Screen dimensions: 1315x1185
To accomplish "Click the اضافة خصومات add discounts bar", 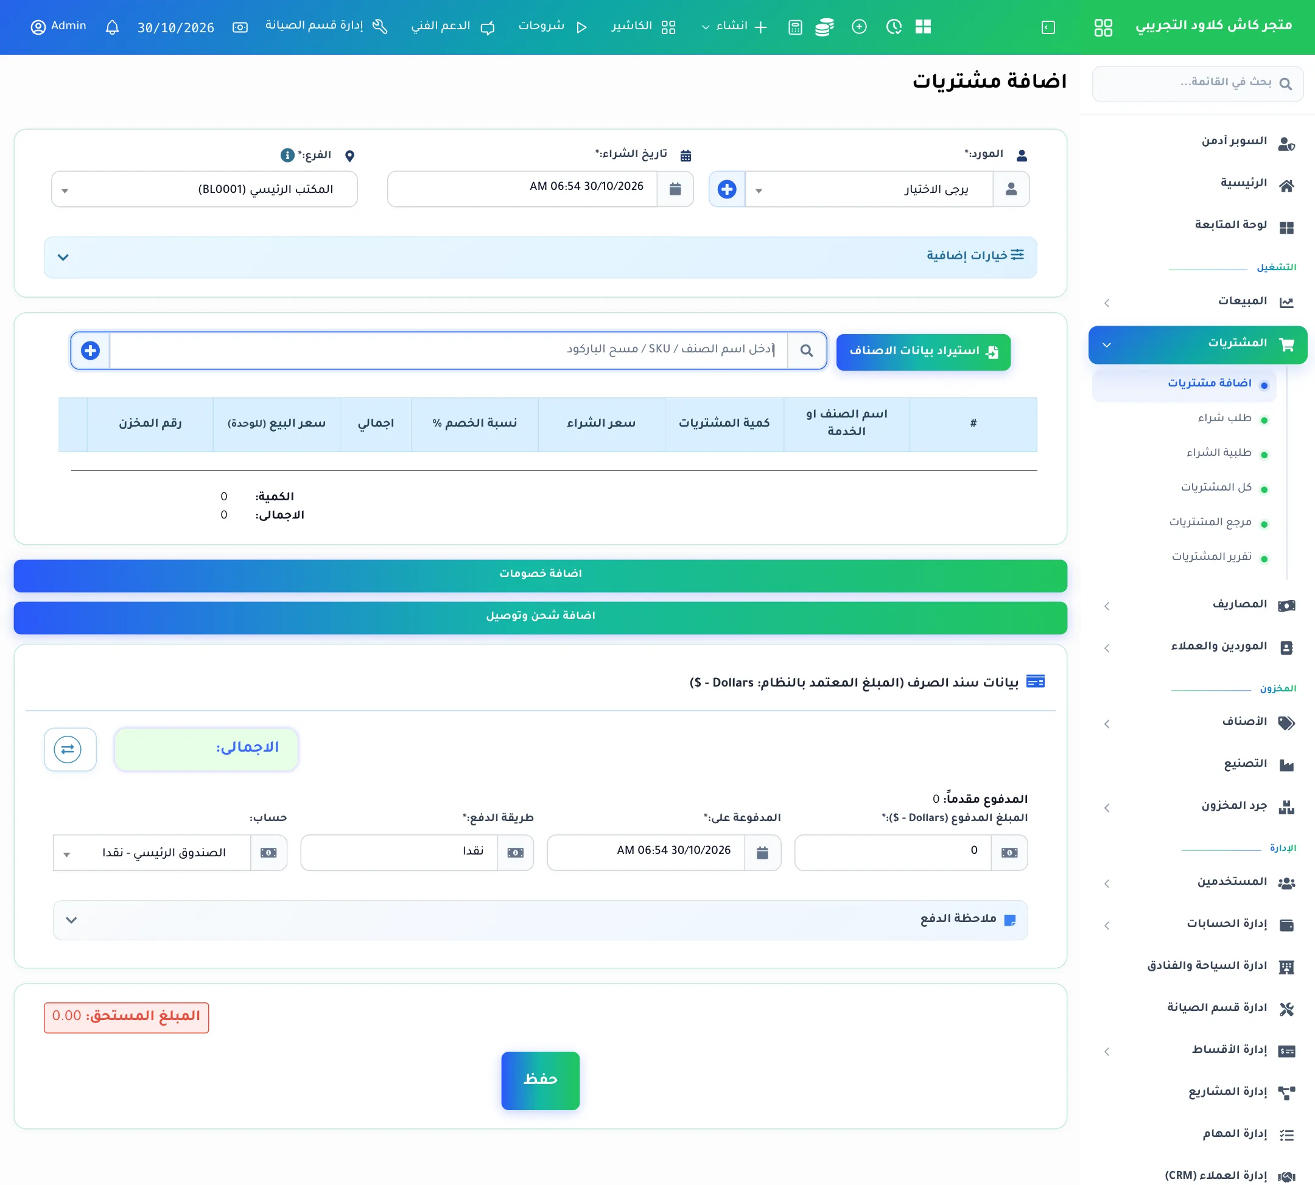I will (x=540, y=576).
